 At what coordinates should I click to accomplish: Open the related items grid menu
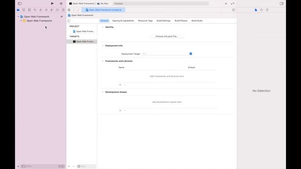click(69, 10)
